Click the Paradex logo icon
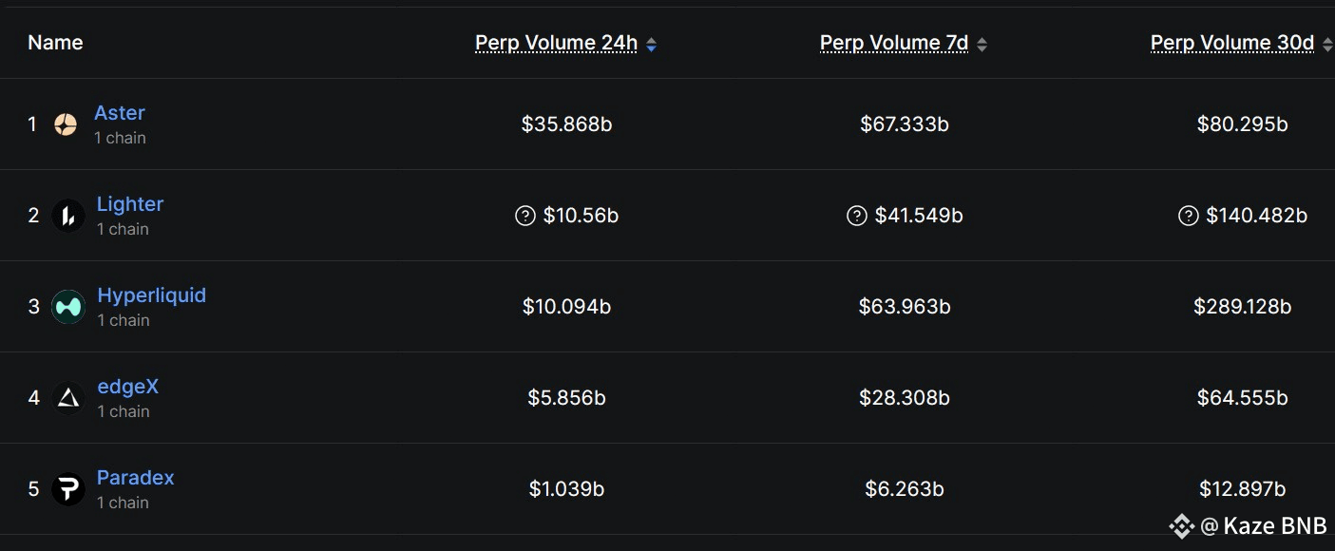Viewport: 1335px width, 551px height. 67,489
